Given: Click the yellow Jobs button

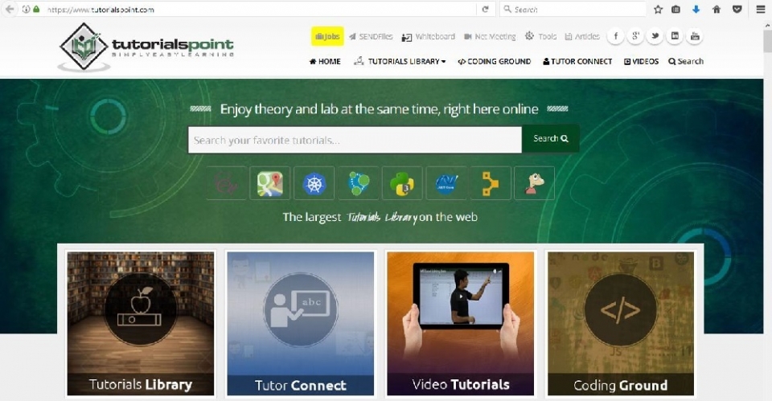Looking at the screenshot, I should tap(327, 36).
